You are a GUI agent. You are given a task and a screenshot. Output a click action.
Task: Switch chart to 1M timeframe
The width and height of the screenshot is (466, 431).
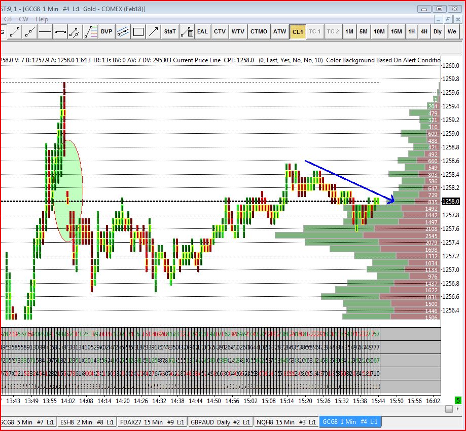tap(349, 31)
